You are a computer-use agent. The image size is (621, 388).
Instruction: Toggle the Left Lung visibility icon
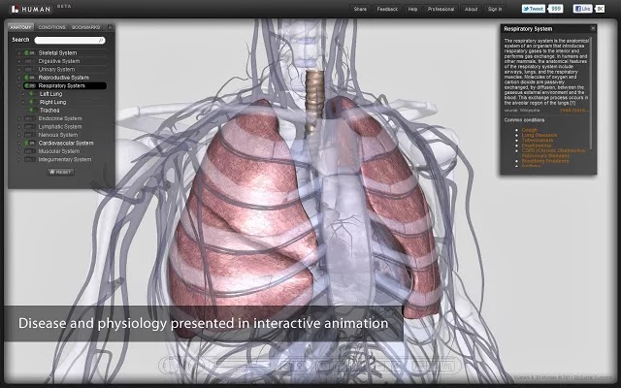[33, 94]
